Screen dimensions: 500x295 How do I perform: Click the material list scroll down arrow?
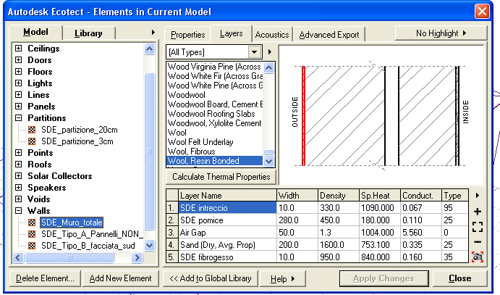point(269,161)
